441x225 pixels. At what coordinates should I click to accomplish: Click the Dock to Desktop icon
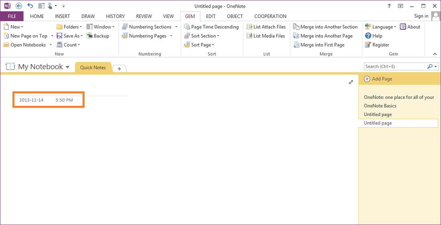[41, 6]
